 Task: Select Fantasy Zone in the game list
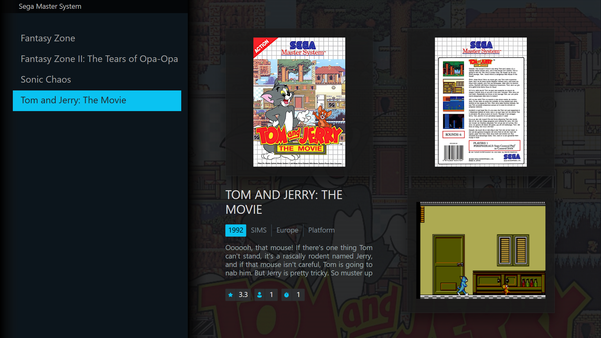pyautogui.click(x=97, y=38)
